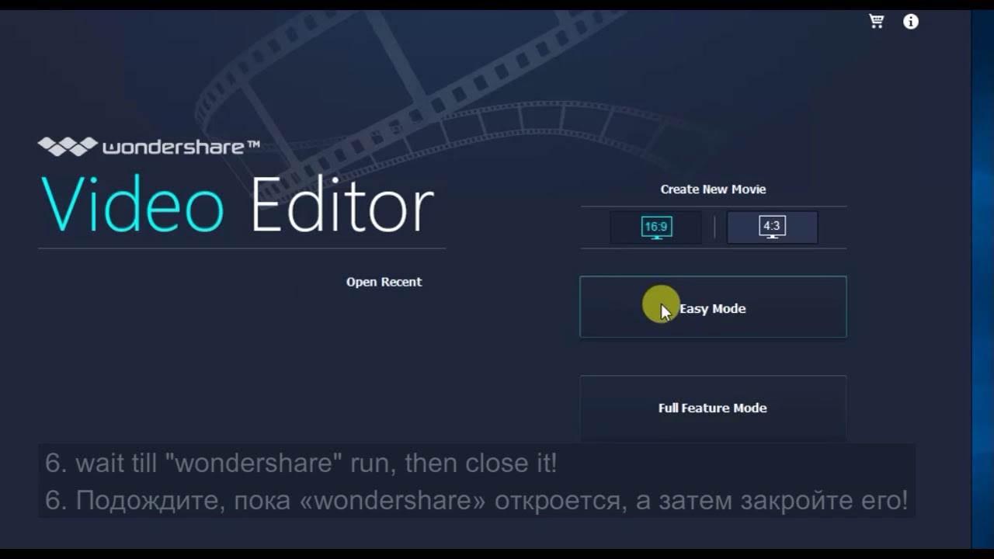Start a project in Easy Mode
This screenshot has width=994, height=559.
[x=713, y=307]
